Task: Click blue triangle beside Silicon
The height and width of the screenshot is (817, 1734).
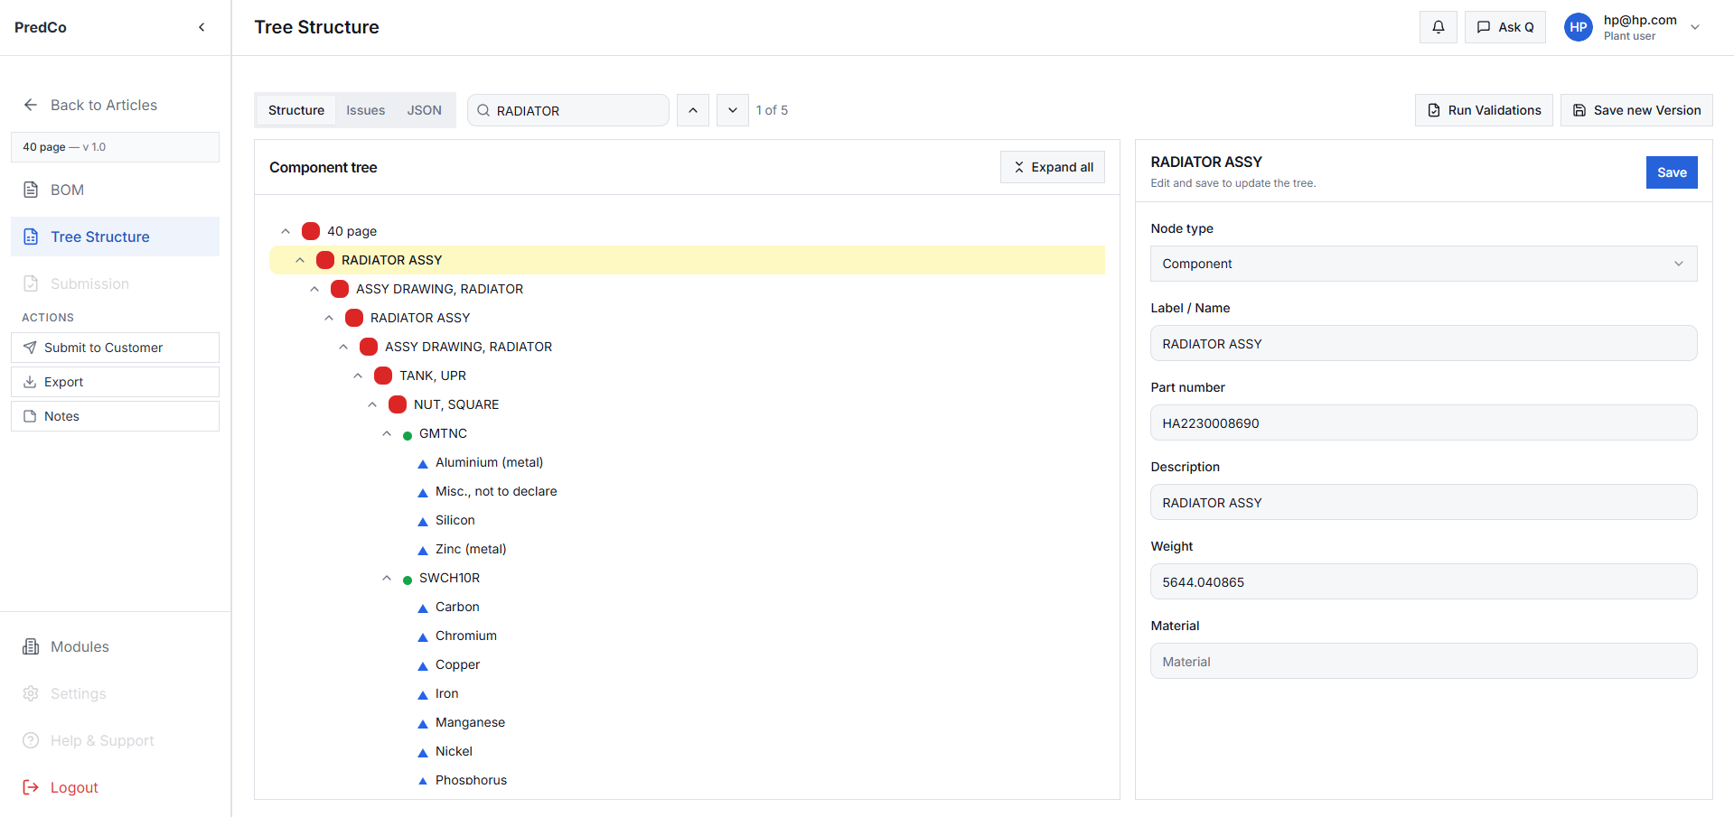Action: tap(423, 522)
